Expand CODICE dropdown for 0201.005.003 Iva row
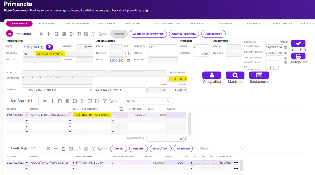Viewport: 315px width, 175px height. (27, 115)
